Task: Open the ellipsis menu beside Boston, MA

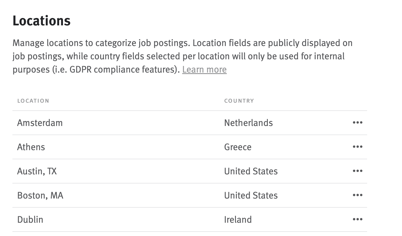Action: click(x=358, y=195)
